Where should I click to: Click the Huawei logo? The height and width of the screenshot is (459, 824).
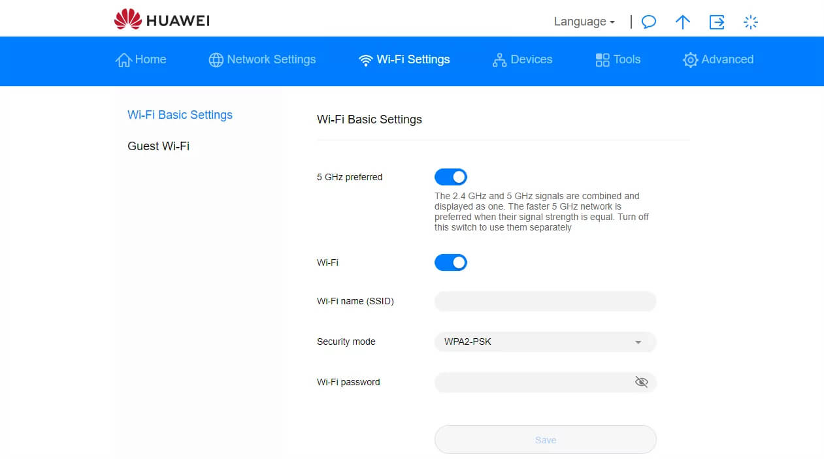click(161, 20)
